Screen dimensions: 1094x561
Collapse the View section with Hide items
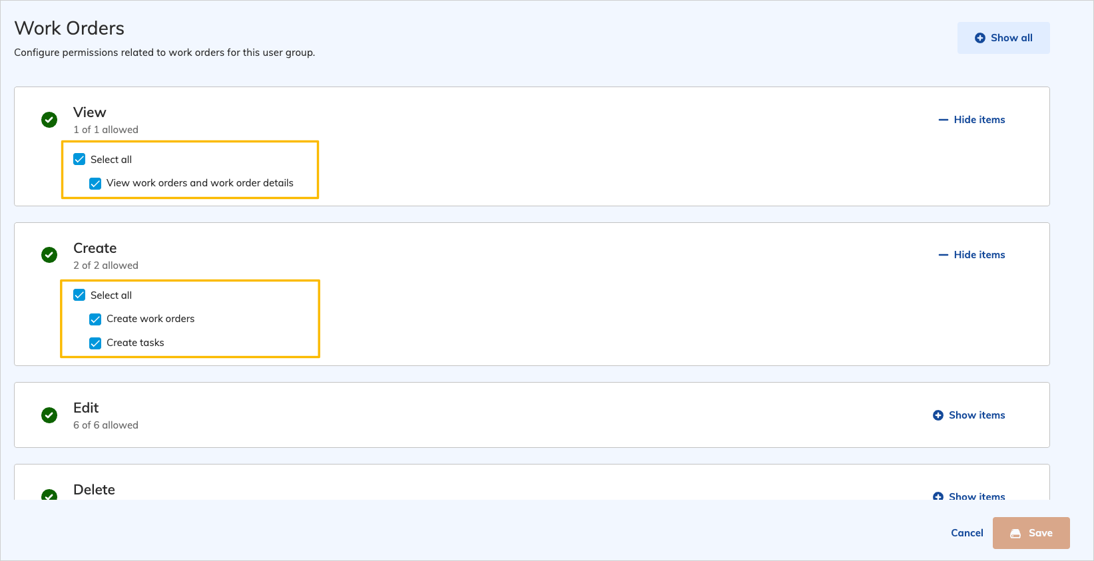tap(971, 120)
